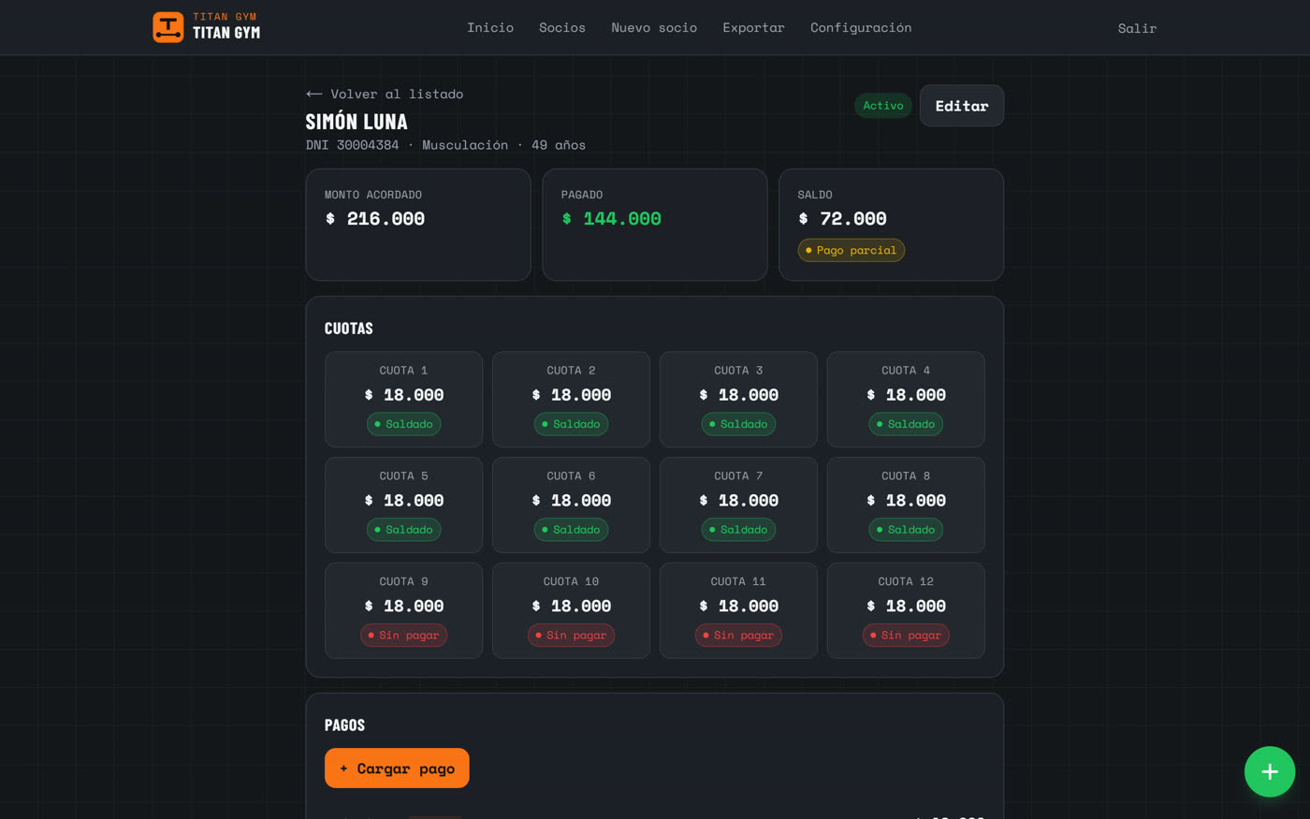The image size is (1310, 819).
Task: Select the Cuota 10 card
Action: pyautogui.click(x=571, y=610)
